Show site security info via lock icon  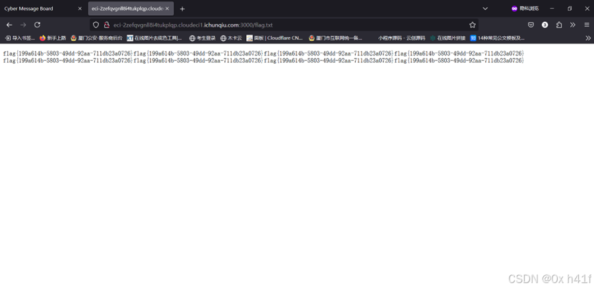(107, 25)
